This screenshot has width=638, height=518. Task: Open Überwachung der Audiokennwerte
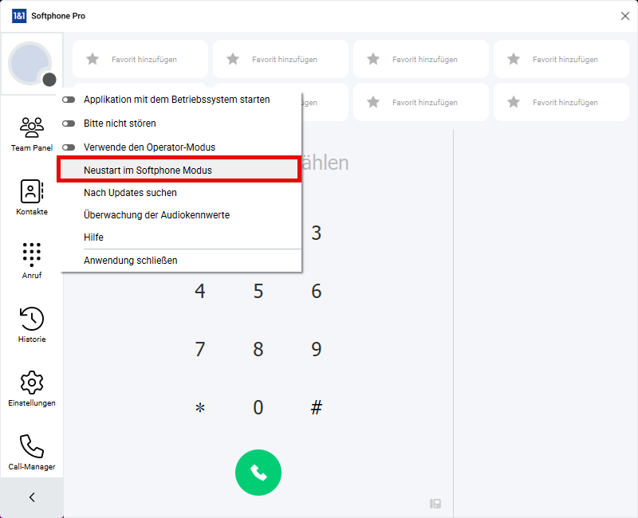[156, 214]
